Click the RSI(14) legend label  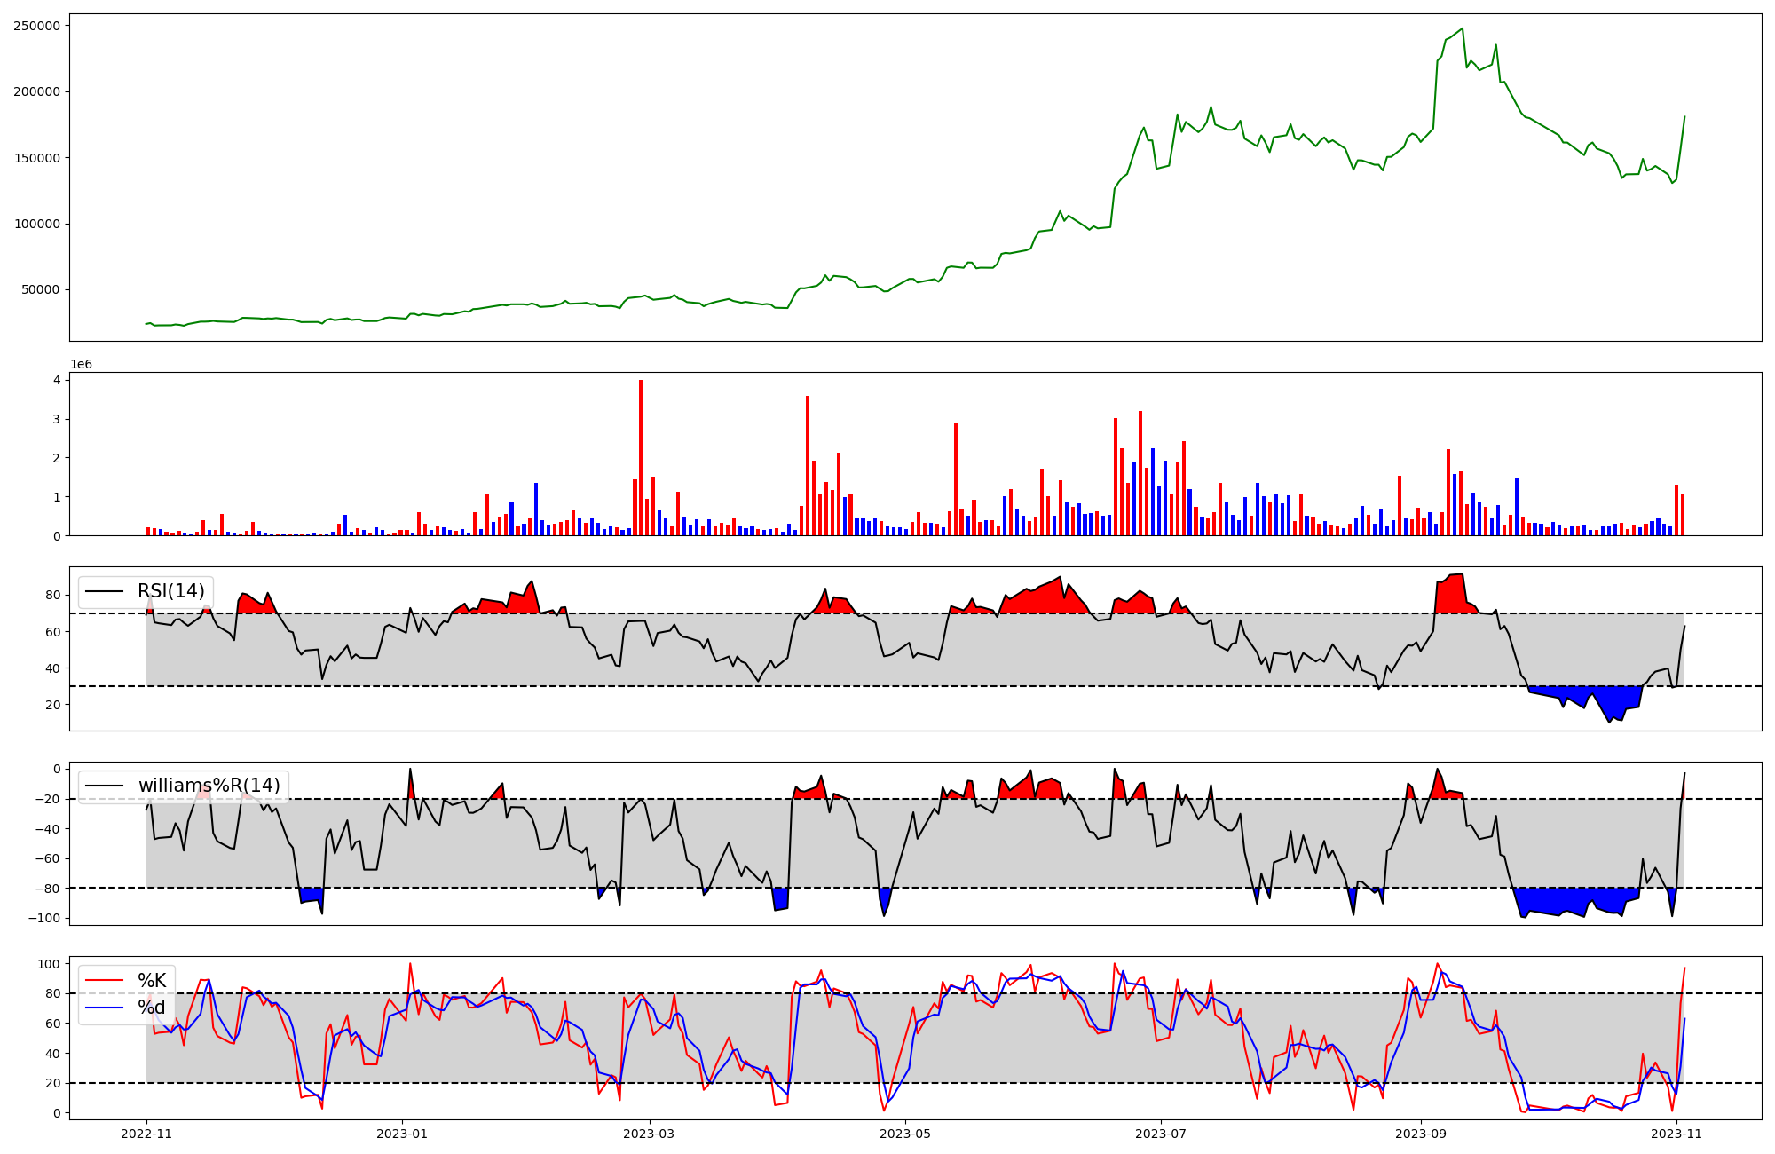point(170,591)
